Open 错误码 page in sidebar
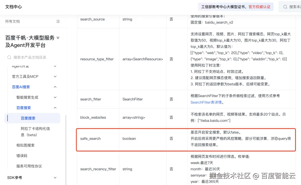 click(x=22, y=156)
